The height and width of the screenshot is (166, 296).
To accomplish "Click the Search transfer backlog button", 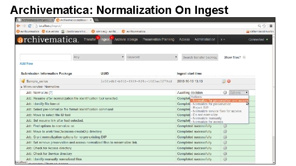I will 200,57.
